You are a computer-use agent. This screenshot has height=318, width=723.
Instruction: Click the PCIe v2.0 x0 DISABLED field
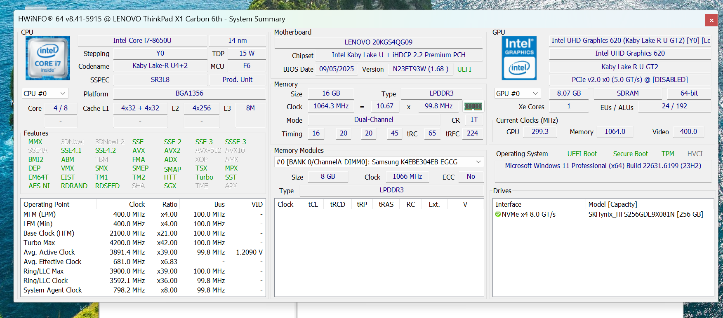click(630, 79)
